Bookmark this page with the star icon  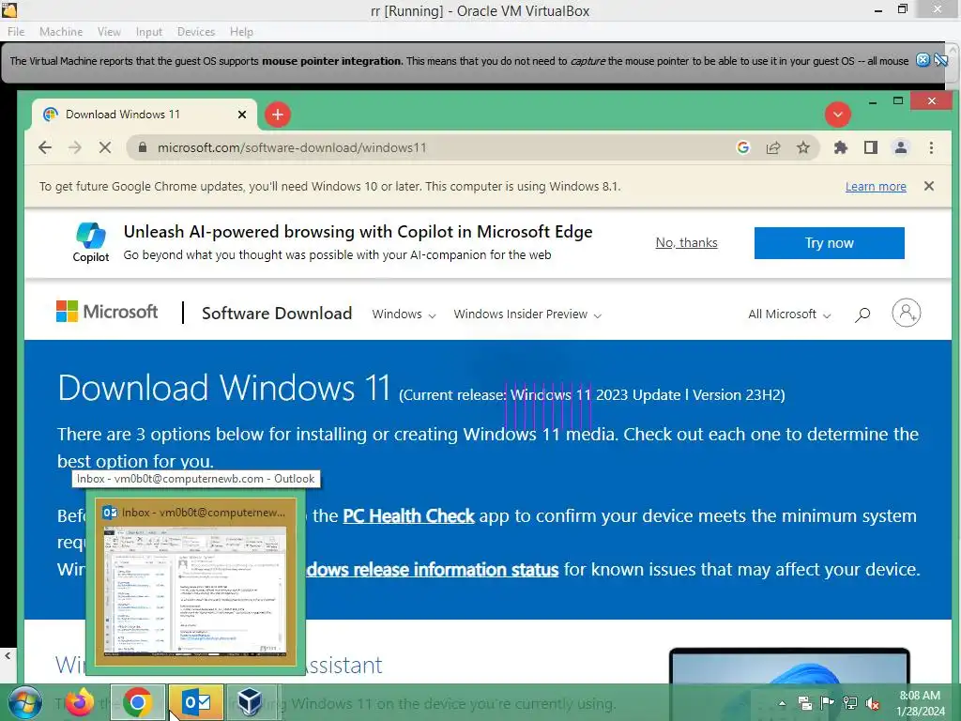point(803,147)
